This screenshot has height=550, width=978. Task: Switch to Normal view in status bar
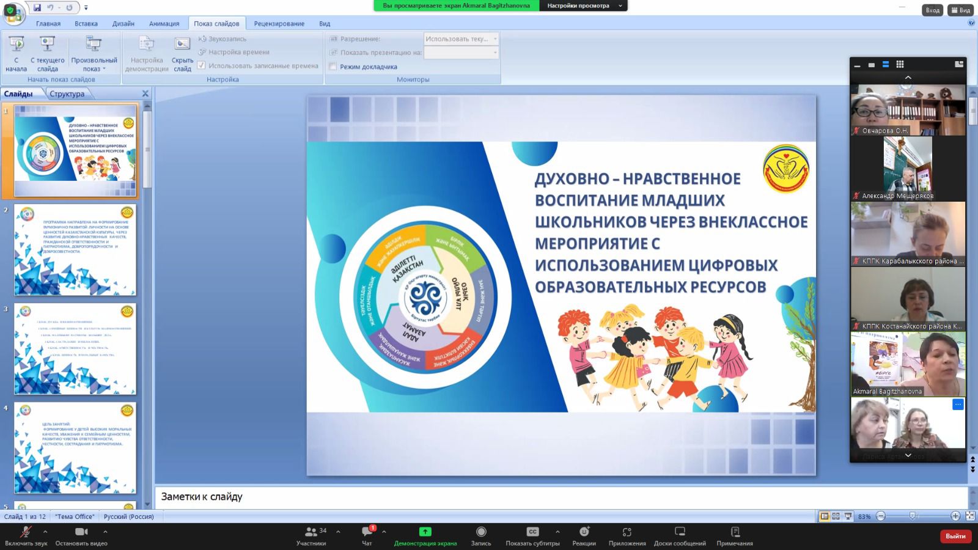824,516
